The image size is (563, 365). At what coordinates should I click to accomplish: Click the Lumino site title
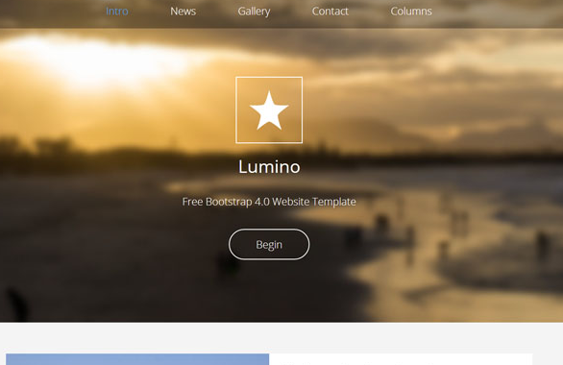coord(269,167)
